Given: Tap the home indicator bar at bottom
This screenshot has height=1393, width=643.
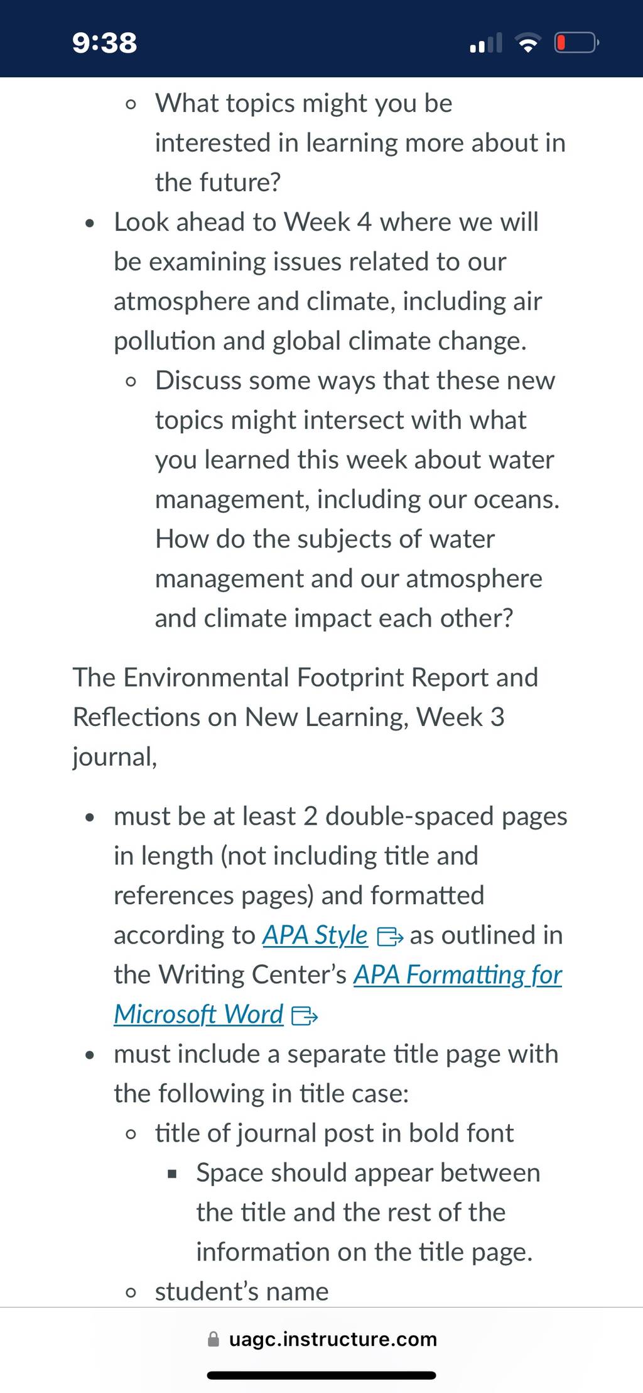Looking at the screenshot, I should point(321,1375).
